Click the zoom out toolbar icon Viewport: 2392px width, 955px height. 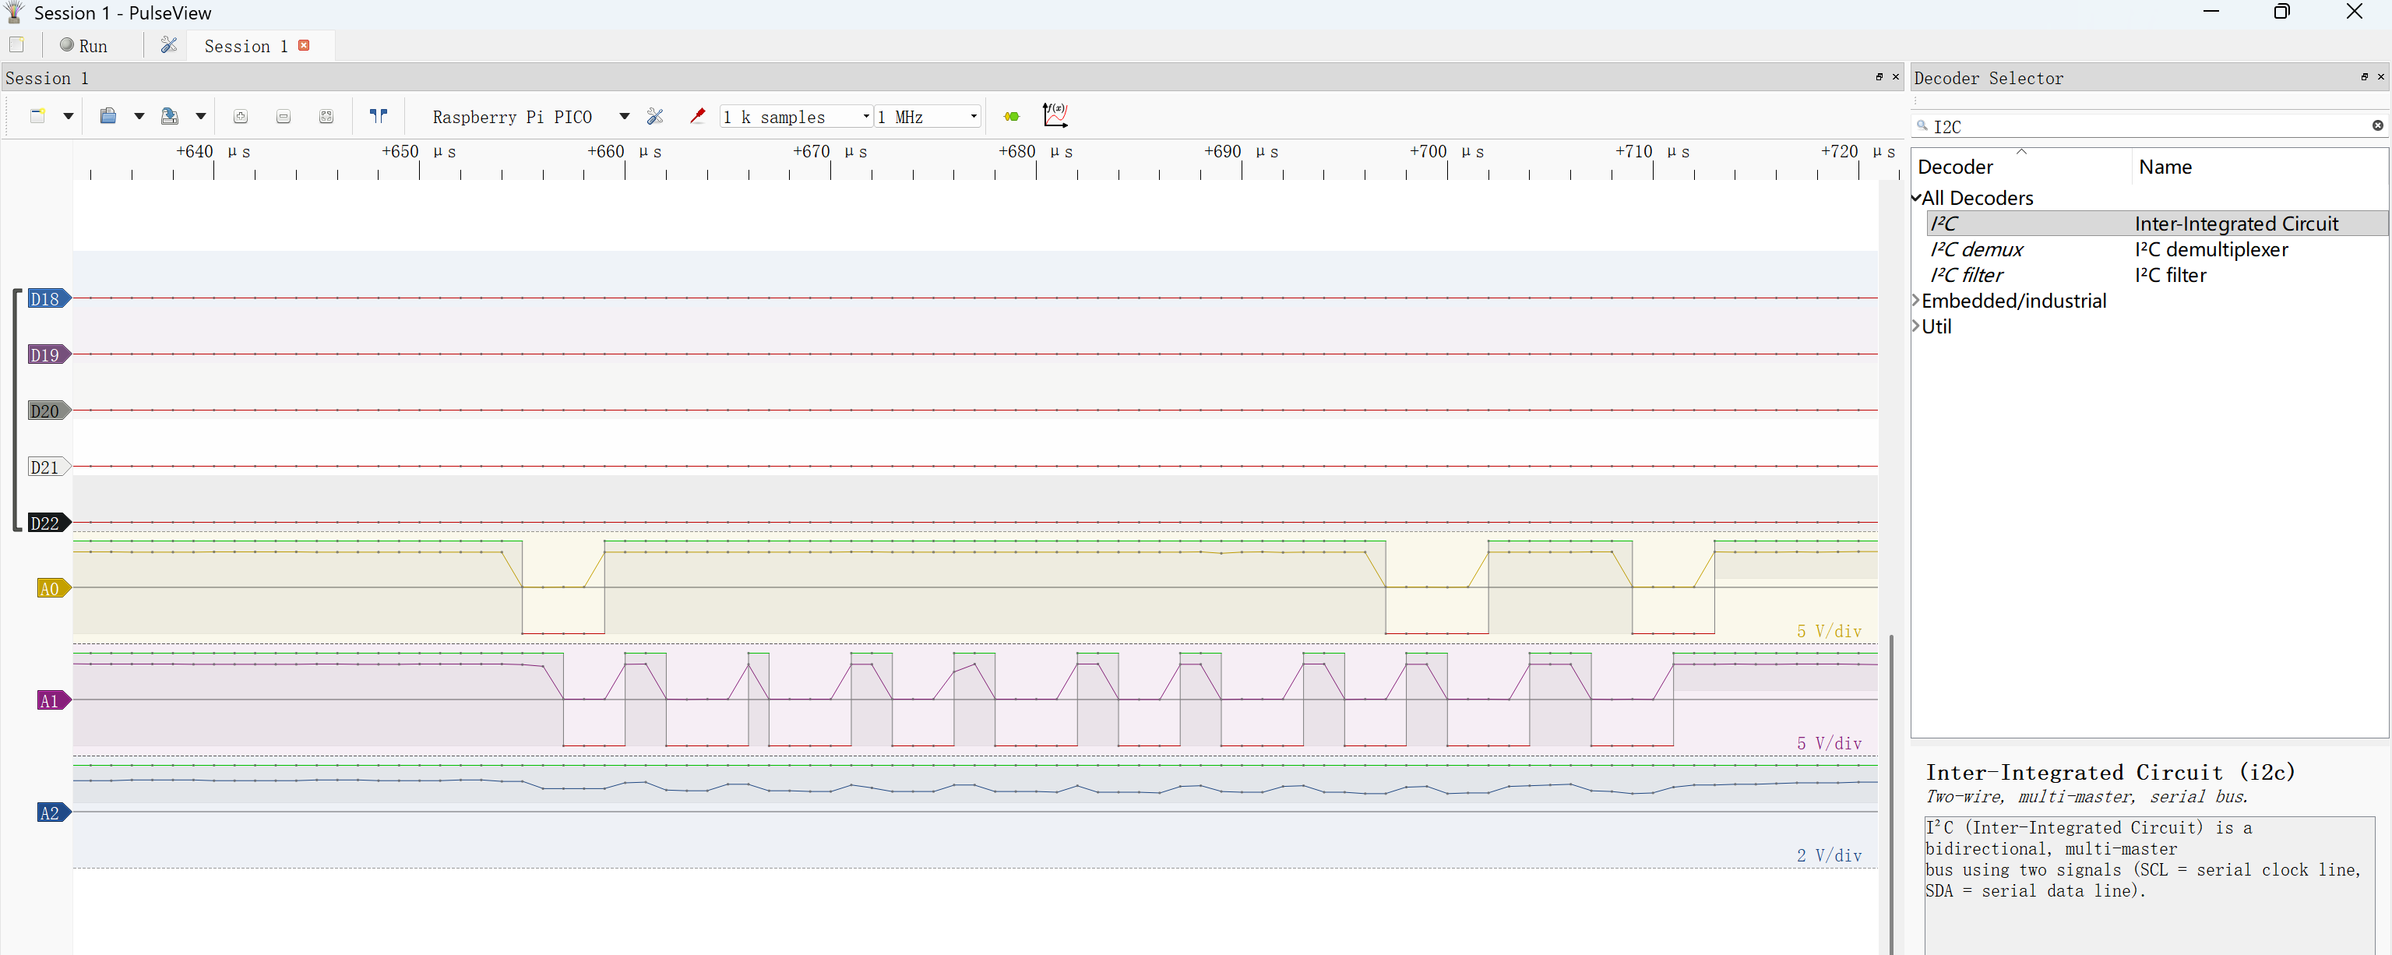tap(284, 116)
